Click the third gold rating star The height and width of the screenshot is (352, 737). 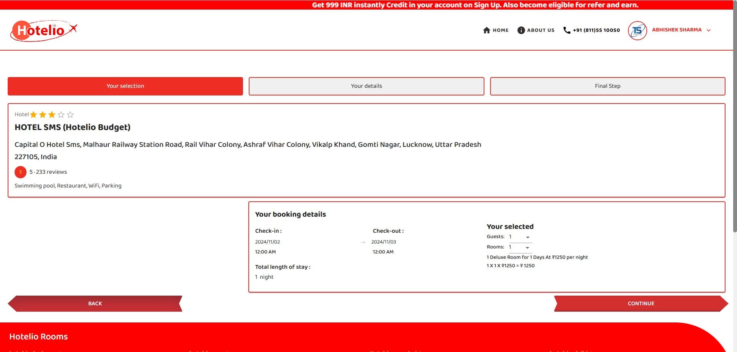coord(52,115)
